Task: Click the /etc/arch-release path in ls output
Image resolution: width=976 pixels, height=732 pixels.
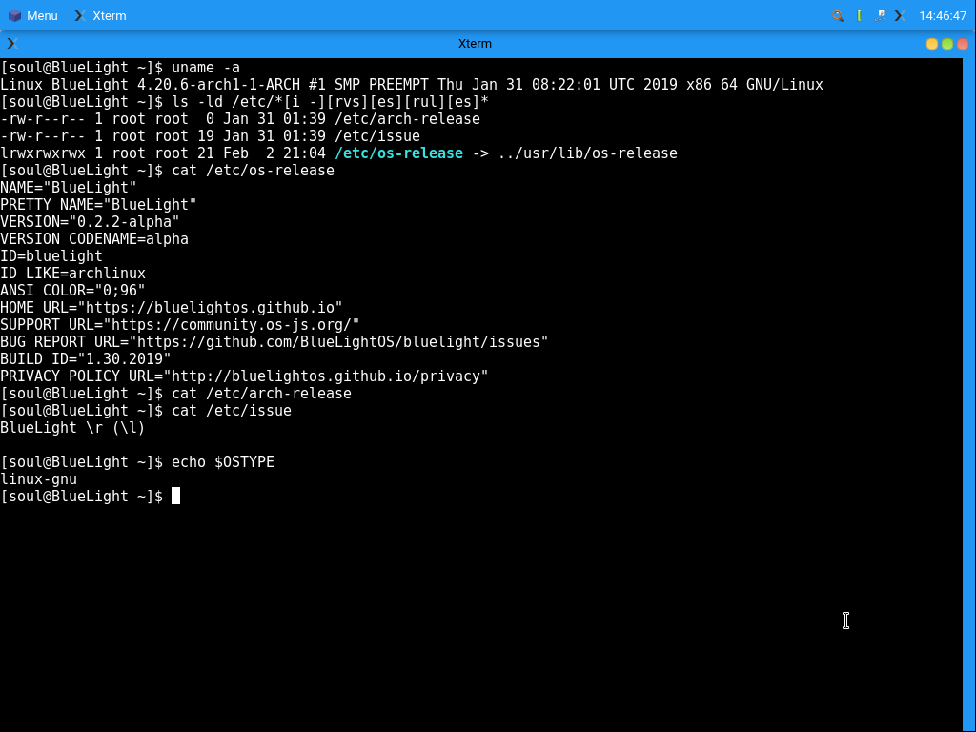Action: (407, 119)
